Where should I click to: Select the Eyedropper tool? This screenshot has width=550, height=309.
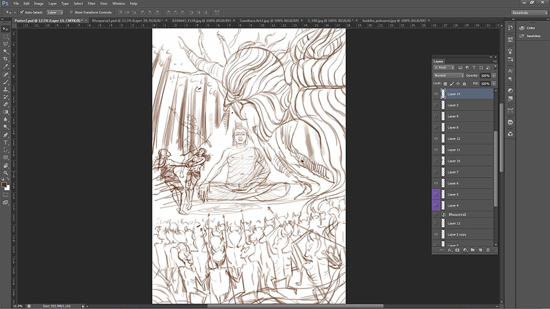[x=5, y=67]
